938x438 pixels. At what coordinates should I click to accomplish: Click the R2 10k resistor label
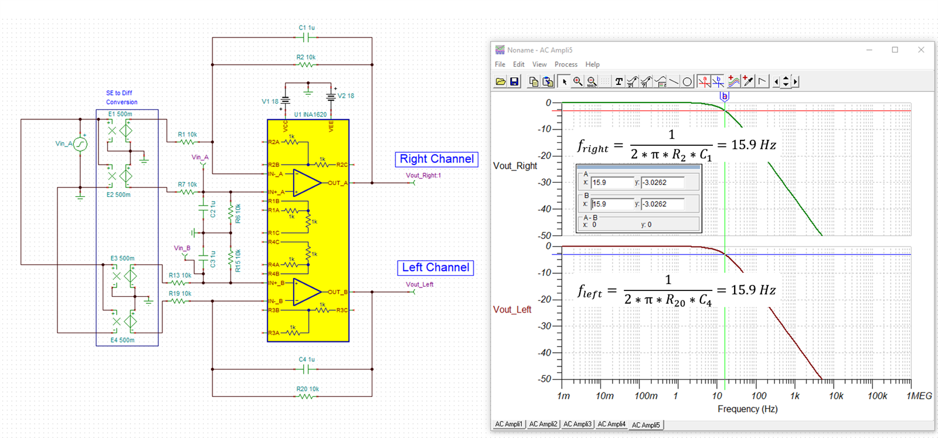306,57
